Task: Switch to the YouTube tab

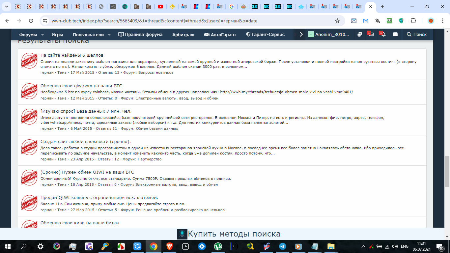Action: click(x=160, y=7)
